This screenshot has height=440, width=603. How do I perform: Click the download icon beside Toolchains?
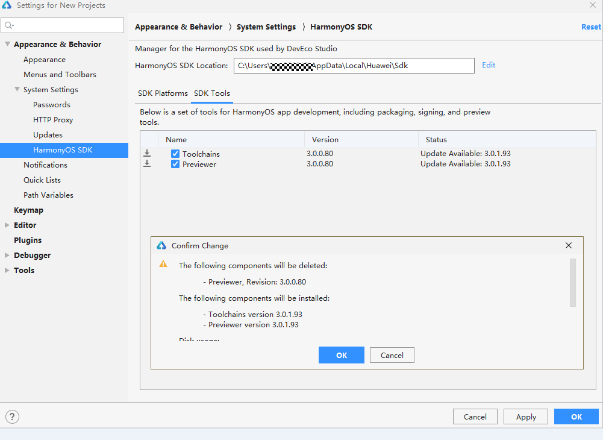coord(147,154)
